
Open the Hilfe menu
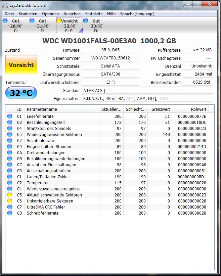pos(111,14)
